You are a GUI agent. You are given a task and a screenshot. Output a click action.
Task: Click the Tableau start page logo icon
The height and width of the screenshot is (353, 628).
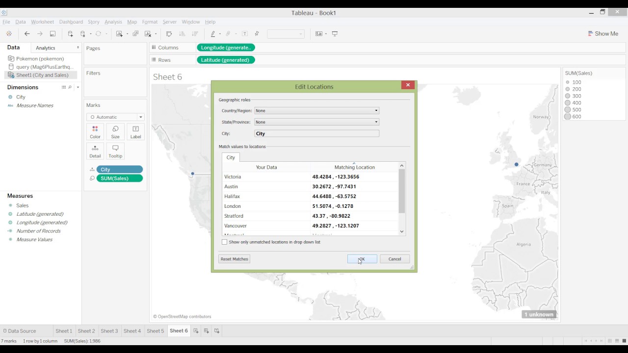point(9,34)
